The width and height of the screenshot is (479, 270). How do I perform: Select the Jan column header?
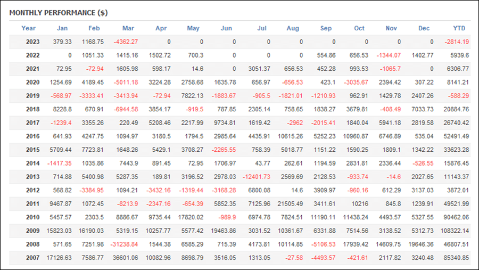[x=62, y=28]
